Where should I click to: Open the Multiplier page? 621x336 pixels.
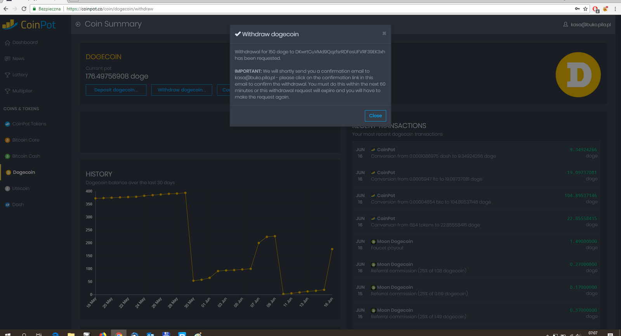[22, 91]
